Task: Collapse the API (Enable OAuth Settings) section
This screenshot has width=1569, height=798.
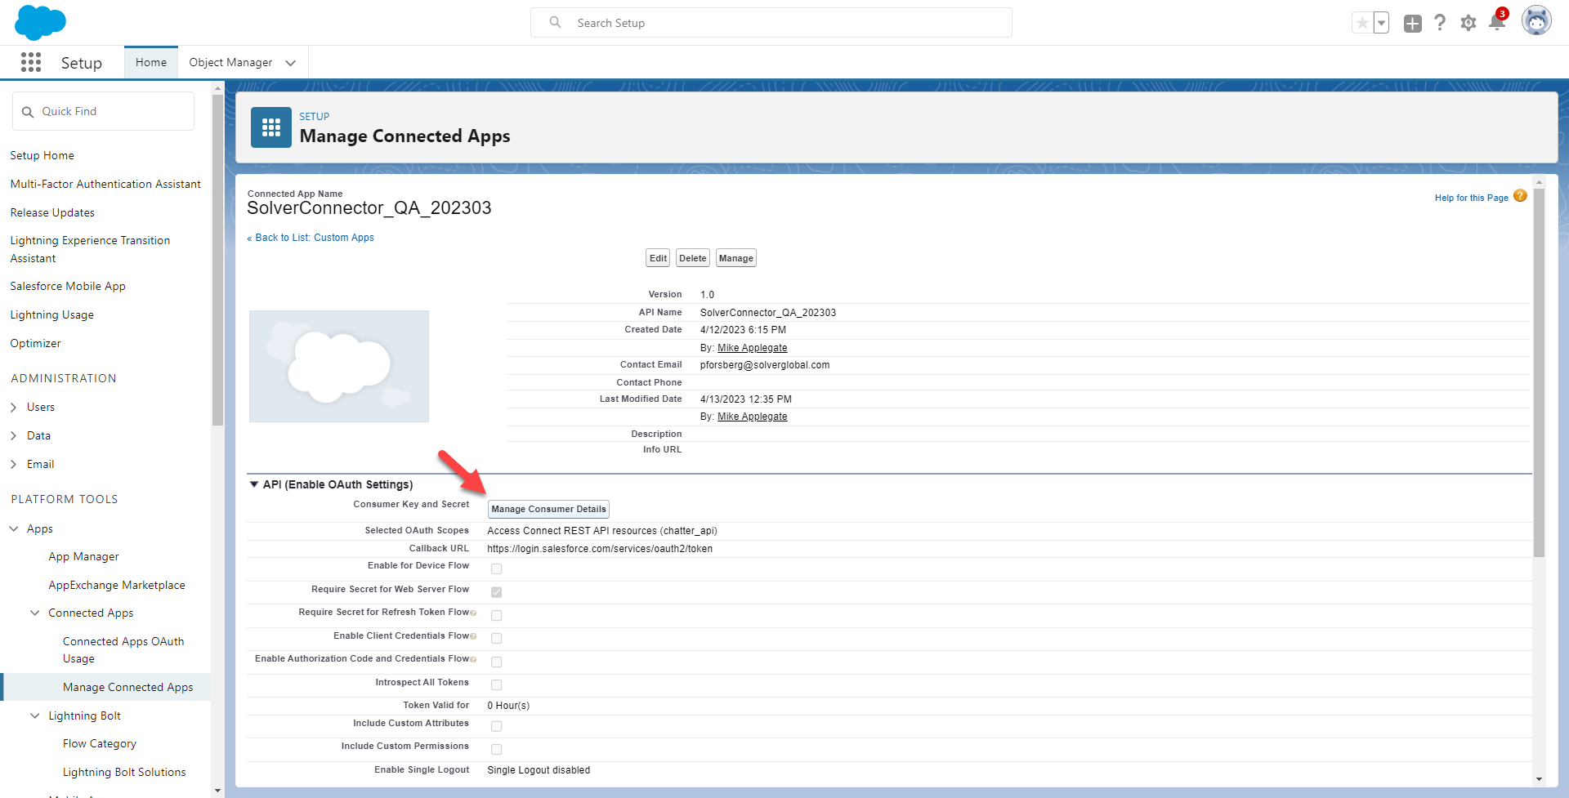Action: click(x=254, y=484)
